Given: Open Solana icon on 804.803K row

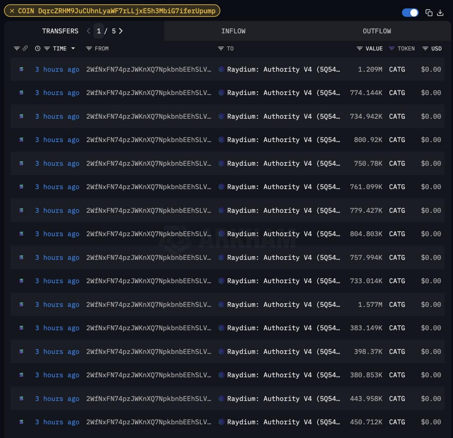Looking at the screenshot, I should [x=21, y=234].
